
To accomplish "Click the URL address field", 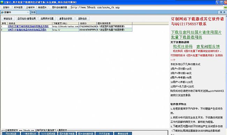I will pyautogui.click(x=147, y=7).
